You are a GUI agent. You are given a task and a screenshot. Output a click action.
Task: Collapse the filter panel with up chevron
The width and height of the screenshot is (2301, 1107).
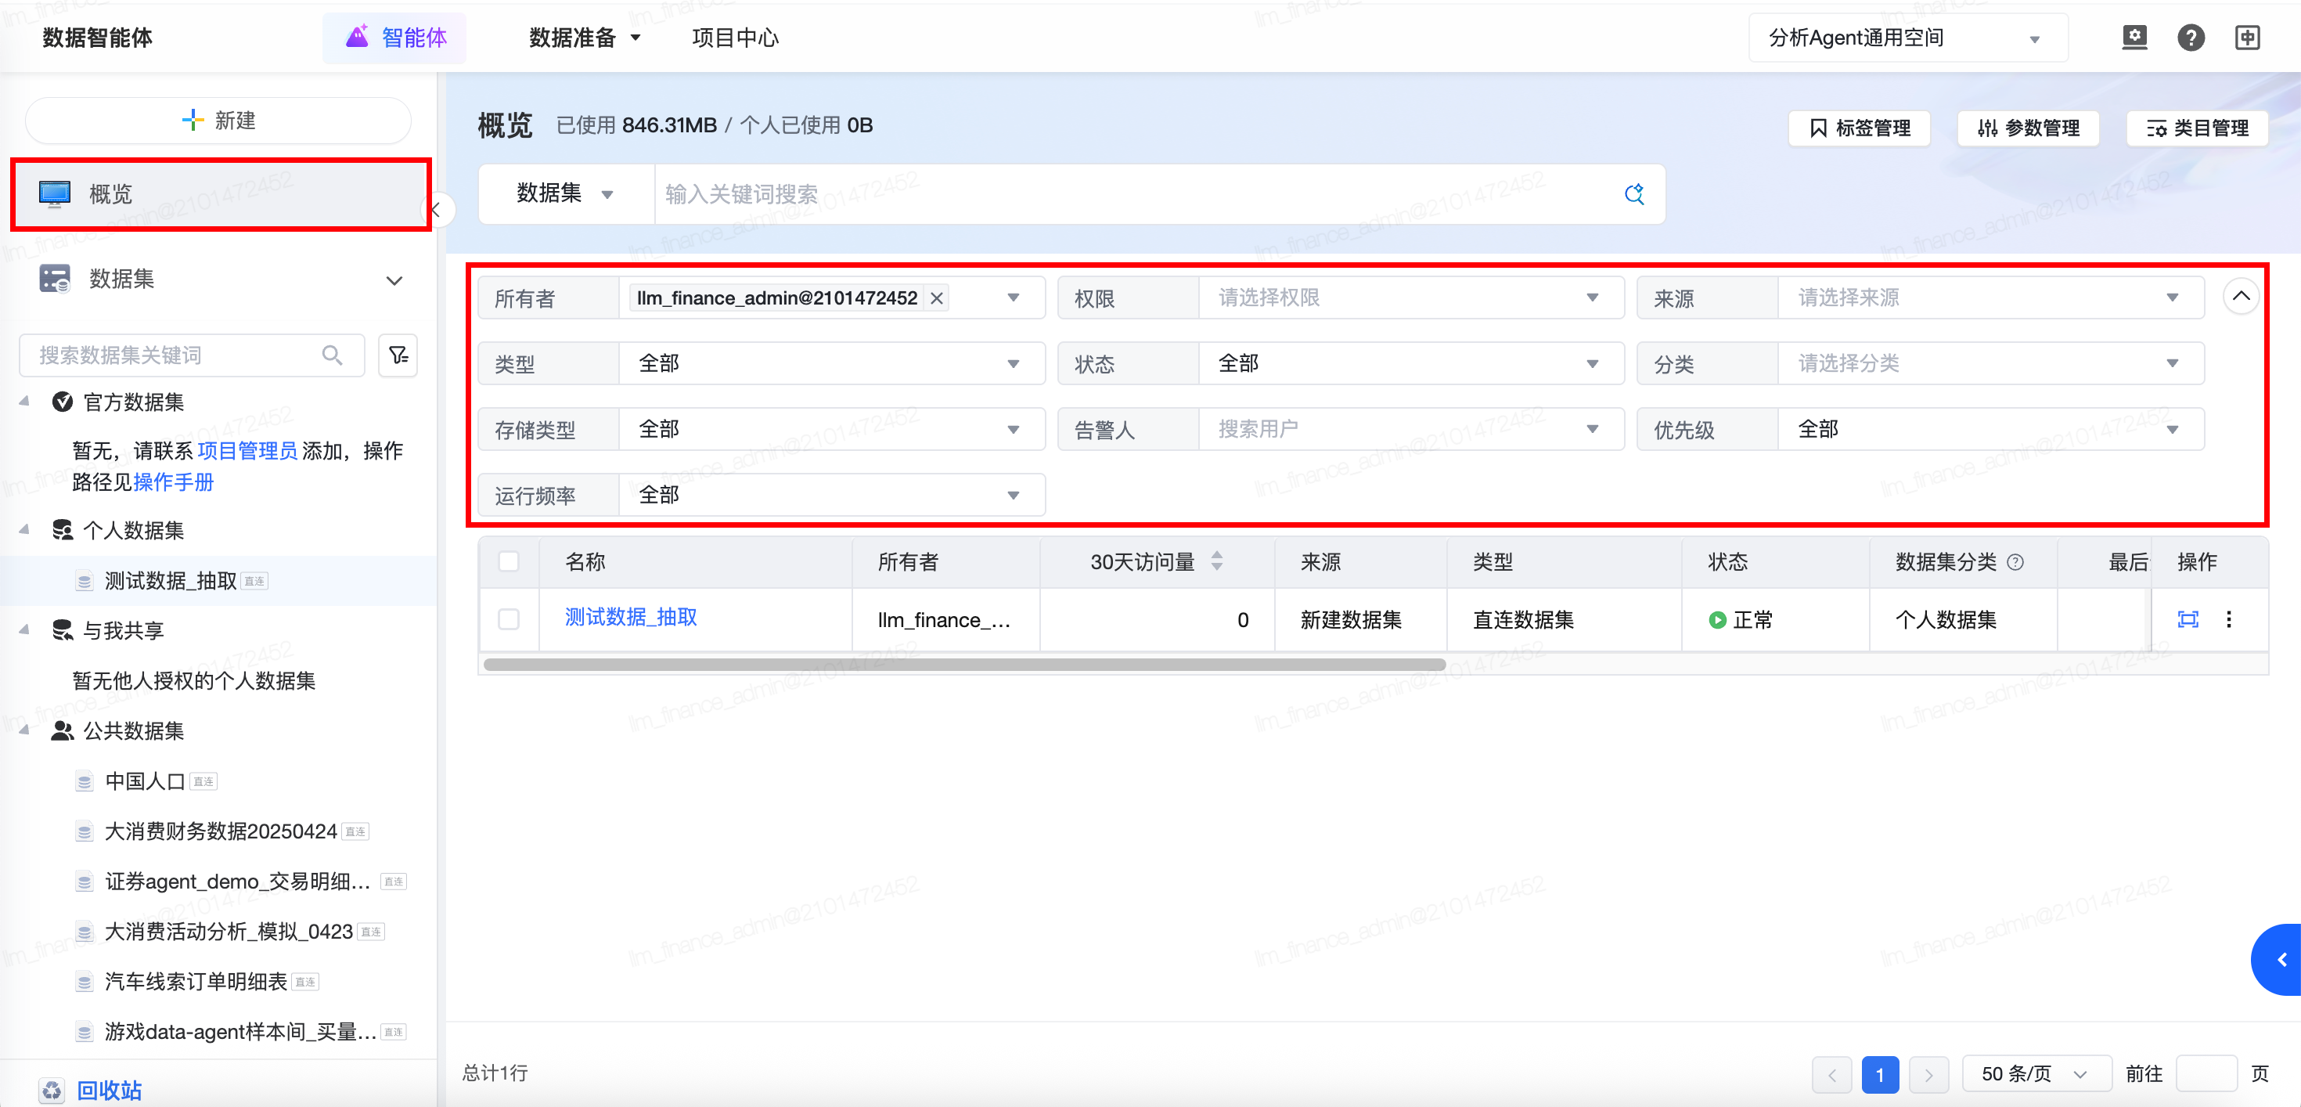2242,296
